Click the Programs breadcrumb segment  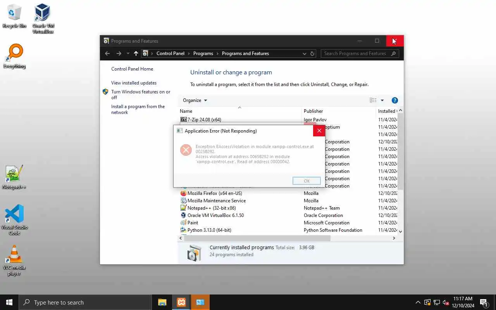203,53
